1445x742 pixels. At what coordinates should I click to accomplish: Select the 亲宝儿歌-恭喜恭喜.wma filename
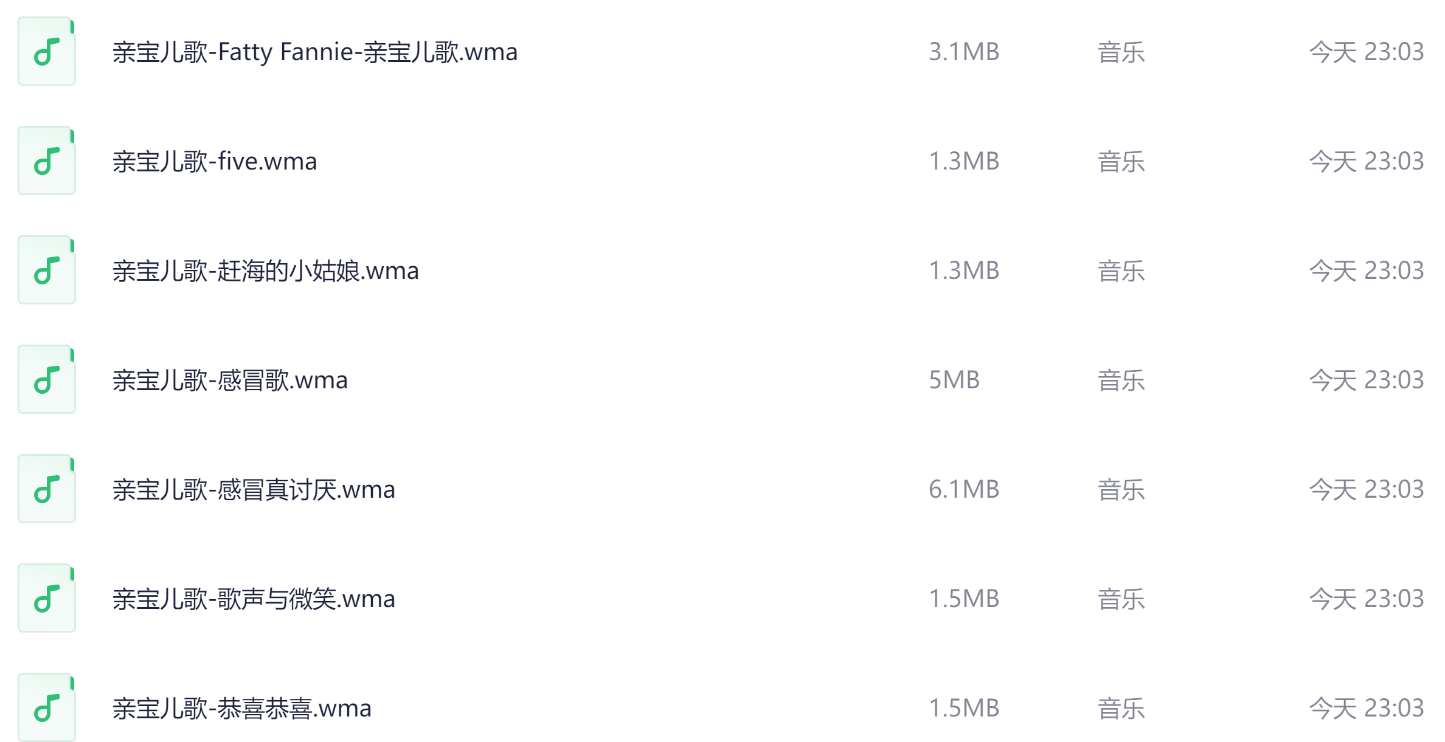241,709
